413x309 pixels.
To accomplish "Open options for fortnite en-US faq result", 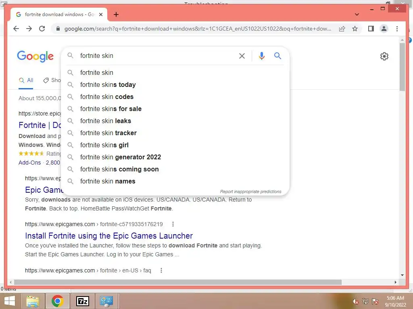I will [161, 270].
